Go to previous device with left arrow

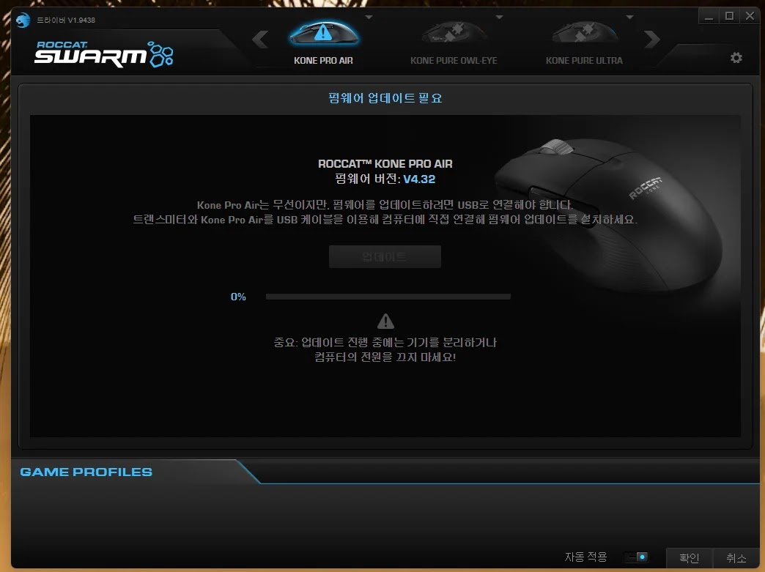pos(260,40)
